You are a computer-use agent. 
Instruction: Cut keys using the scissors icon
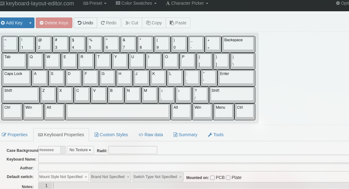click(132, 22)
